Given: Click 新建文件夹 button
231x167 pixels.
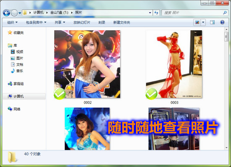Looking at the screenshot, I should 122,22.
